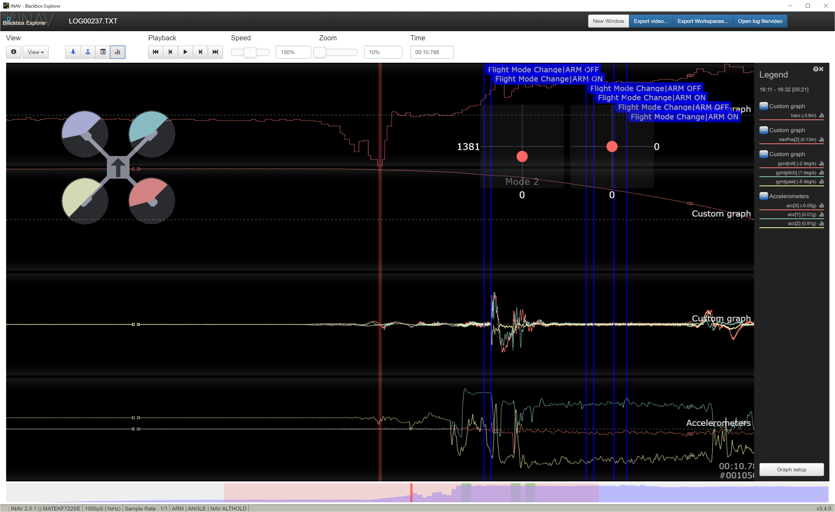Click Export video button
The width and height of the screenshot is (835, 512).
click(651, 21)
